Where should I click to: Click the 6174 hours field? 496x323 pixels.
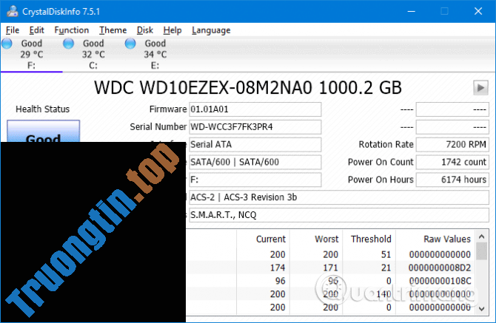pos(452,180)
